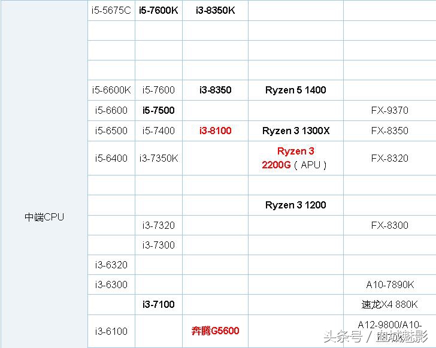Click the Ryzen 5 1400 cell
This screenshot has height=348, width=436.
coord(296,90)
